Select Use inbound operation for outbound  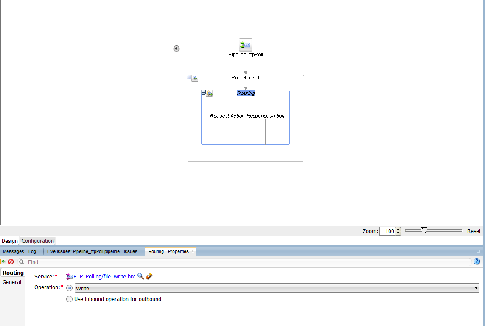pos(70,299)
